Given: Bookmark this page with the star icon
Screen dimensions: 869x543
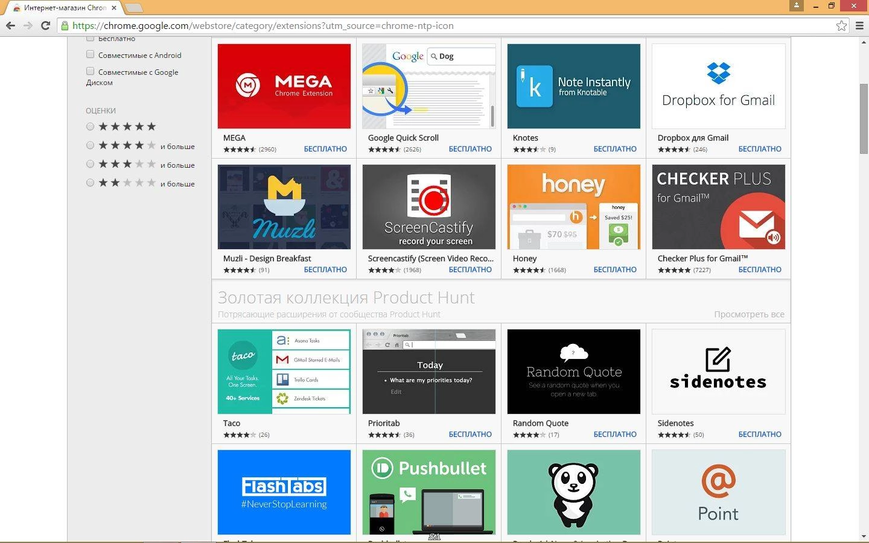Looking at the screenshot, I should tap(841, 25).
